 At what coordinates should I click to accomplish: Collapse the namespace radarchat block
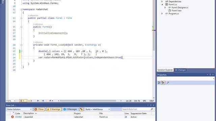(x=21, y=9)
